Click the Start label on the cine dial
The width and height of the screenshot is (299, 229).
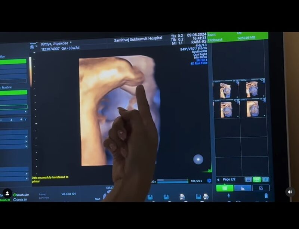point(98,199)
